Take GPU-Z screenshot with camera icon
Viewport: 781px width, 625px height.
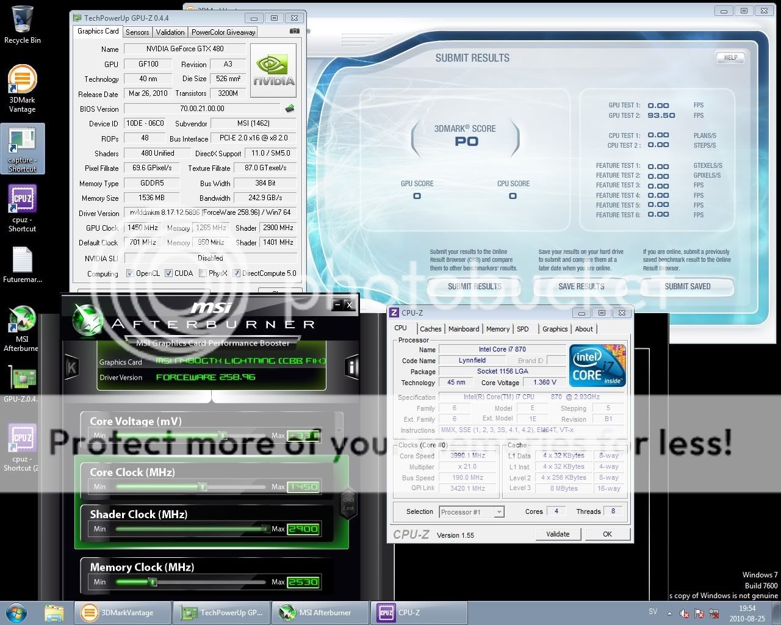coord(294,31)
